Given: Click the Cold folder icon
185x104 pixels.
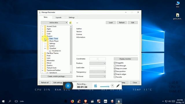Looking at the screenshot, I should (x=45, y=34).
